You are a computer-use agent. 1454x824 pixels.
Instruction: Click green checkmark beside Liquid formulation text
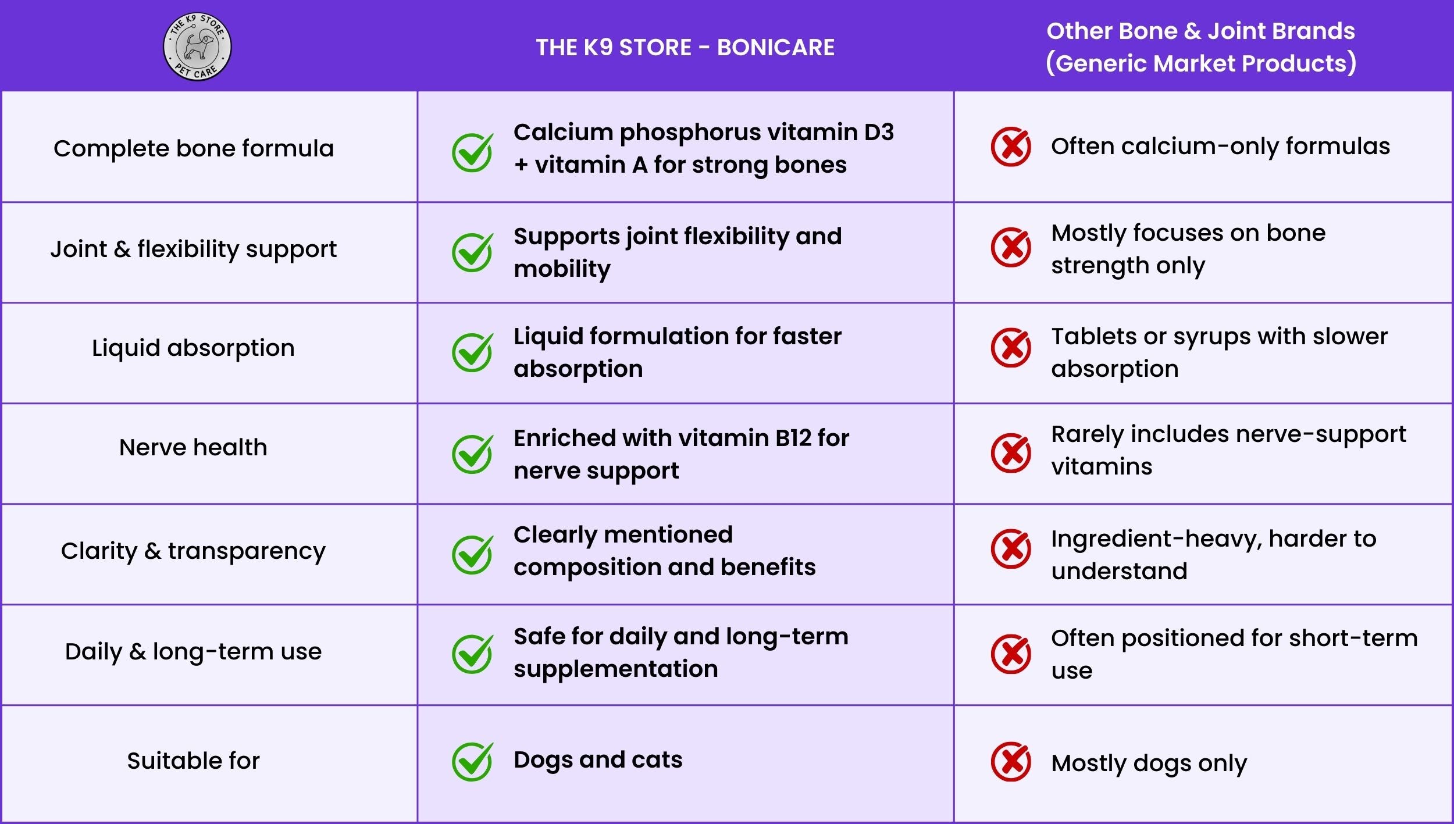coord(472,352)
